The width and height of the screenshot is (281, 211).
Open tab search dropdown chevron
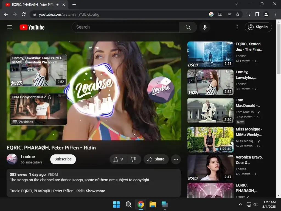[237, 4]
